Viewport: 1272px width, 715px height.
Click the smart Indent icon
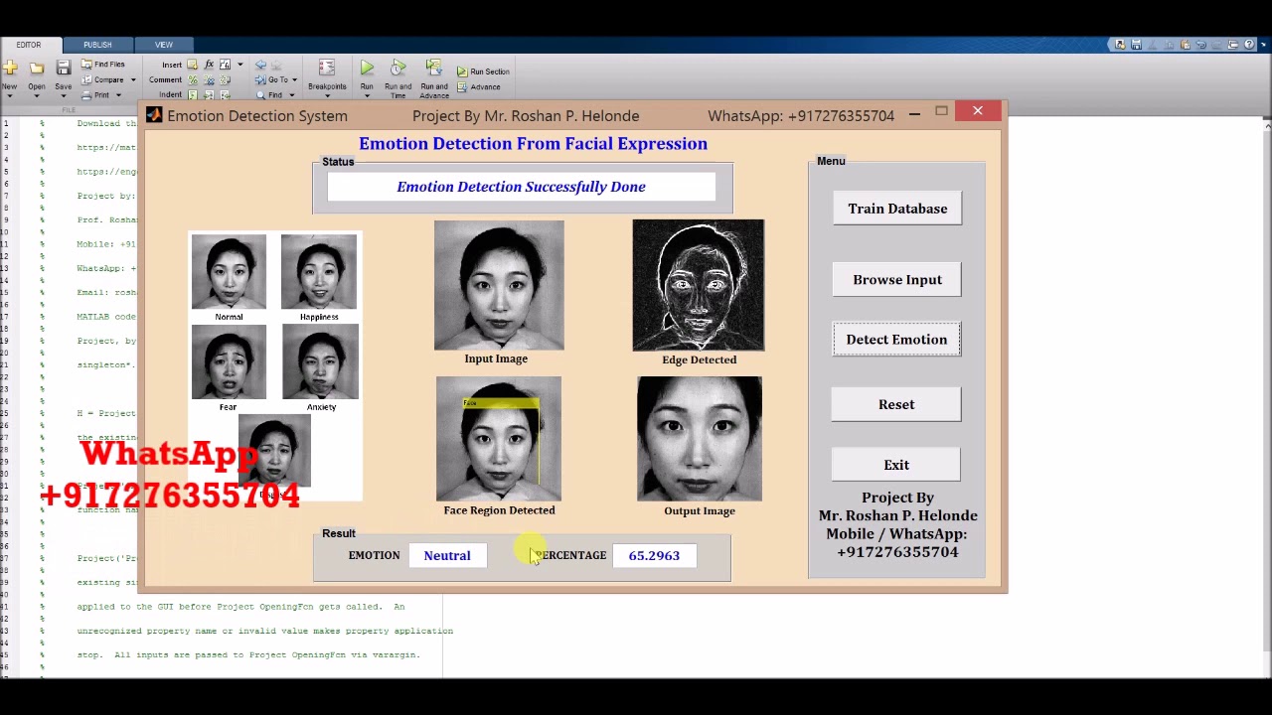[x=192, y=95]
